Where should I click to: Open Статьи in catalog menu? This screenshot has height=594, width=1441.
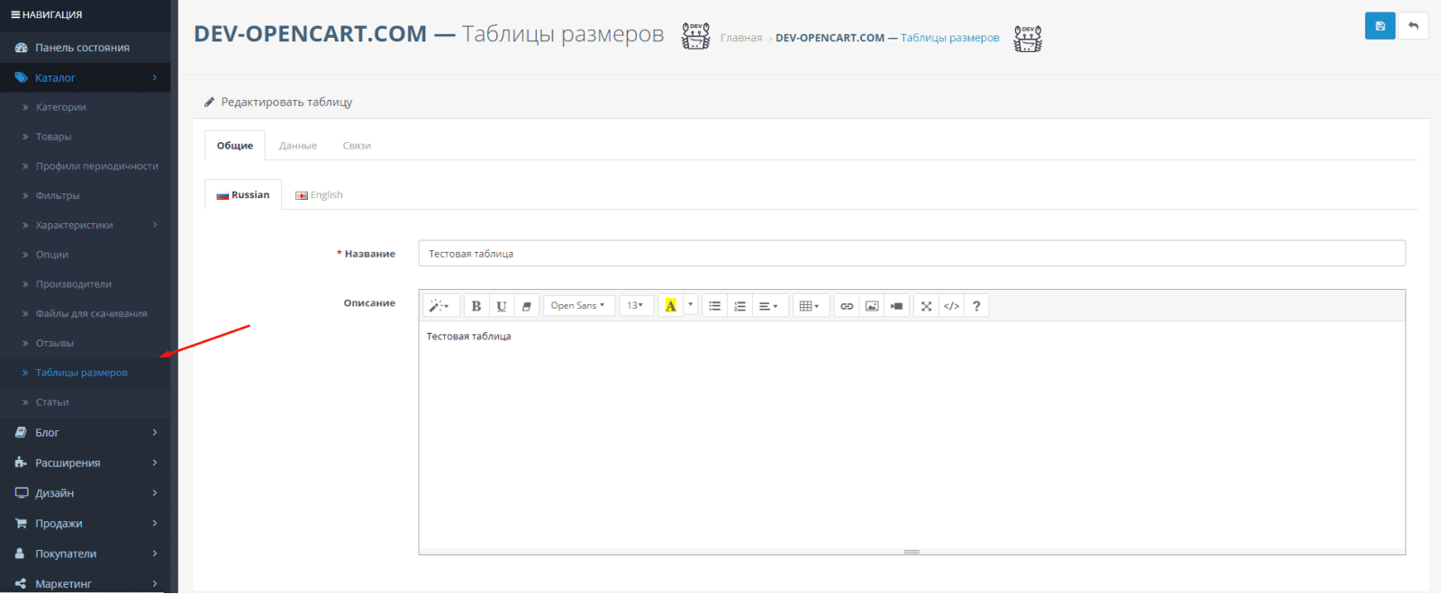[86, 402]
